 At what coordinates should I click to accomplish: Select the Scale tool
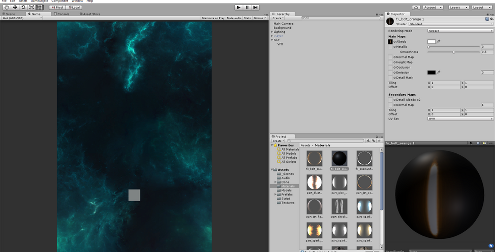pos(31,8)
